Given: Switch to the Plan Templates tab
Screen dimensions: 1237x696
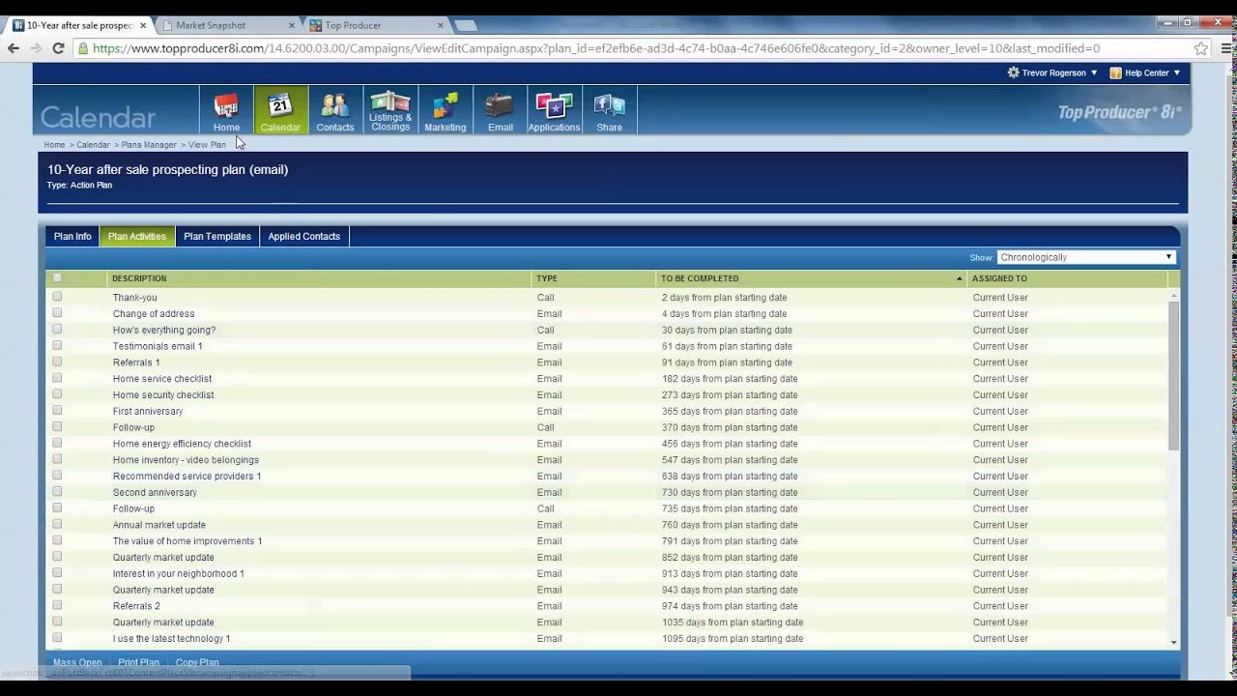Looking at the screenshot, I should click(x=217, y=236).
